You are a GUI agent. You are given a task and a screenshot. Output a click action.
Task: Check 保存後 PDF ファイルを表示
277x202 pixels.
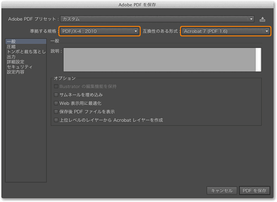click(x=56, y=112)
